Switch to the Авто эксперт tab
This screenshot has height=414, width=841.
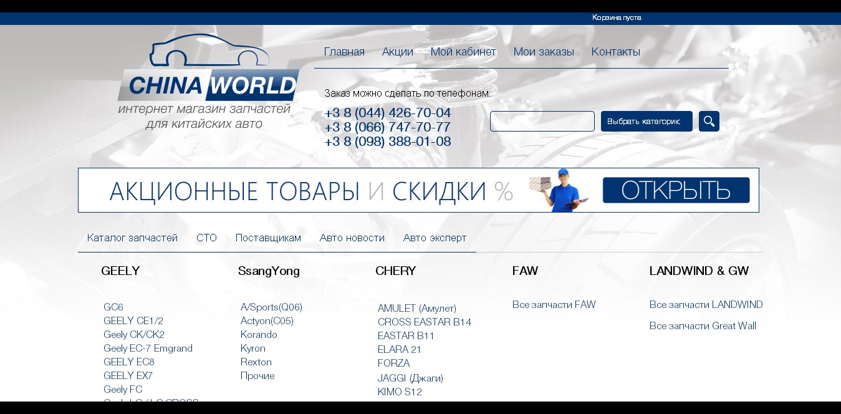click(435, 238)
